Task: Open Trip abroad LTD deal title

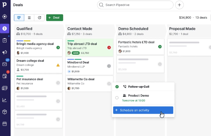Action: coord(82,44)
